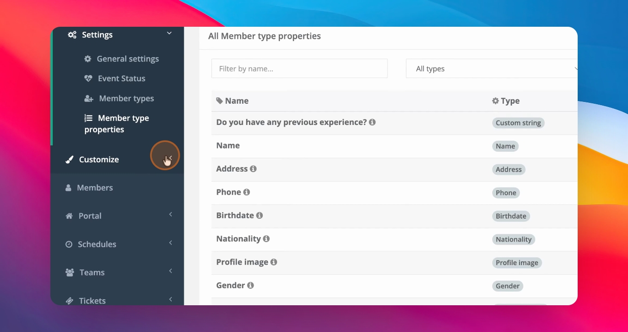Click the Member types add-user icon
Screen dimensions: 628x332
coord(89,99)
